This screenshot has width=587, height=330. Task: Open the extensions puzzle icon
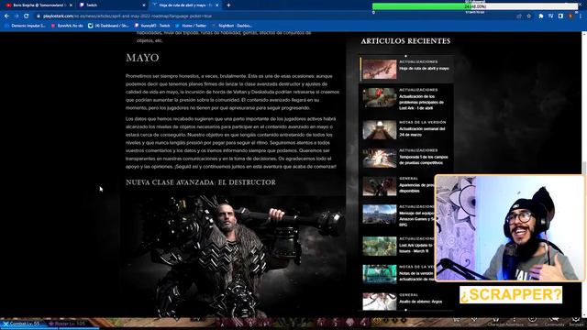coord(540,16)
